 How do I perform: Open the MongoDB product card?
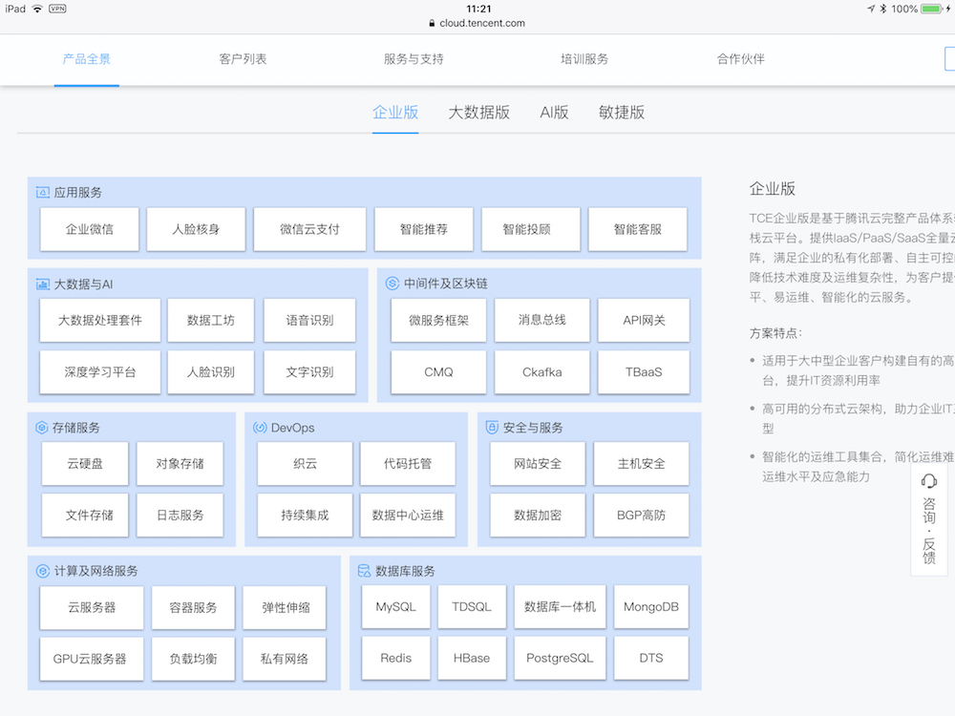click(x=651, y=607)
